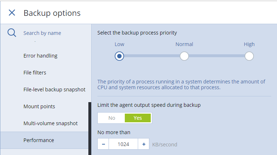Set backup priority to Normal
The image size is (277, 155).
coord(184,56)
